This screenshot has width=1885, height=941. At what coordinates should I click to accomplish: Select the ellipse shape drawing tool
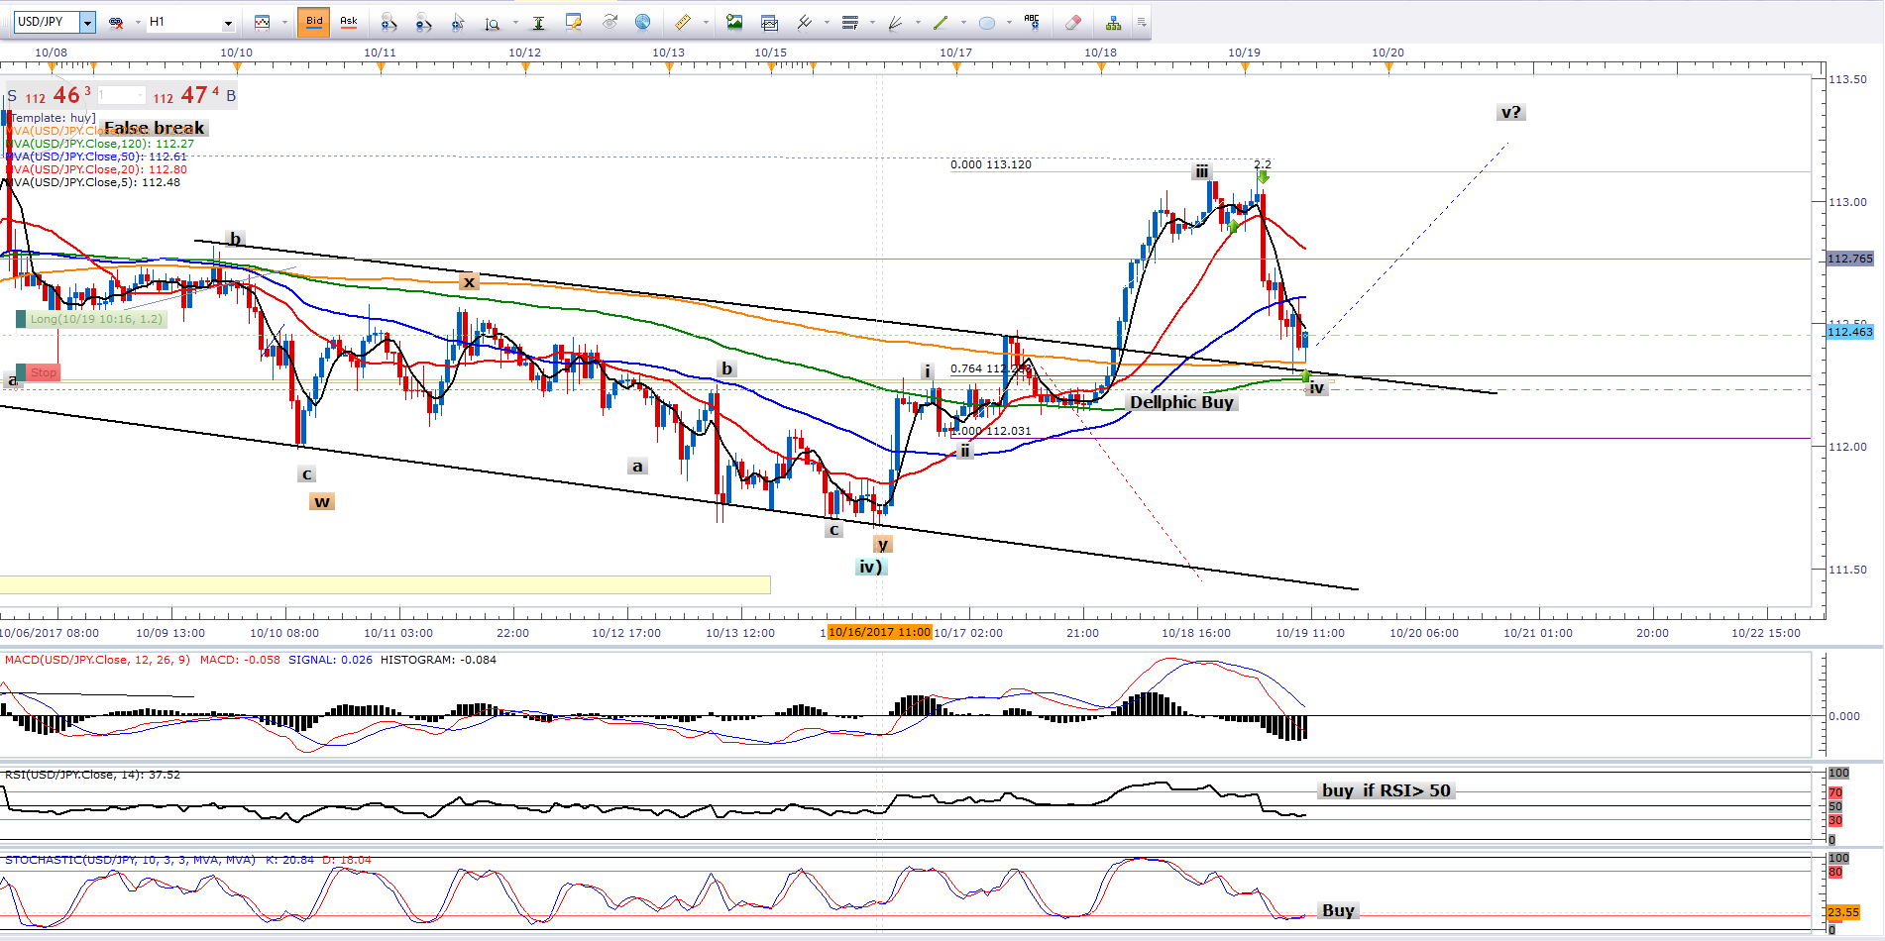[x=987, y=22]
